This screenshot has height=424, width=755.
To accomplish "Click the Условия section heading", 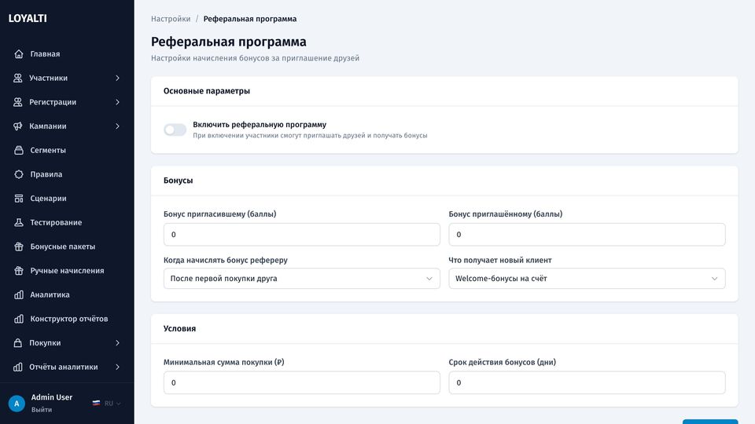I will (179, 328).
